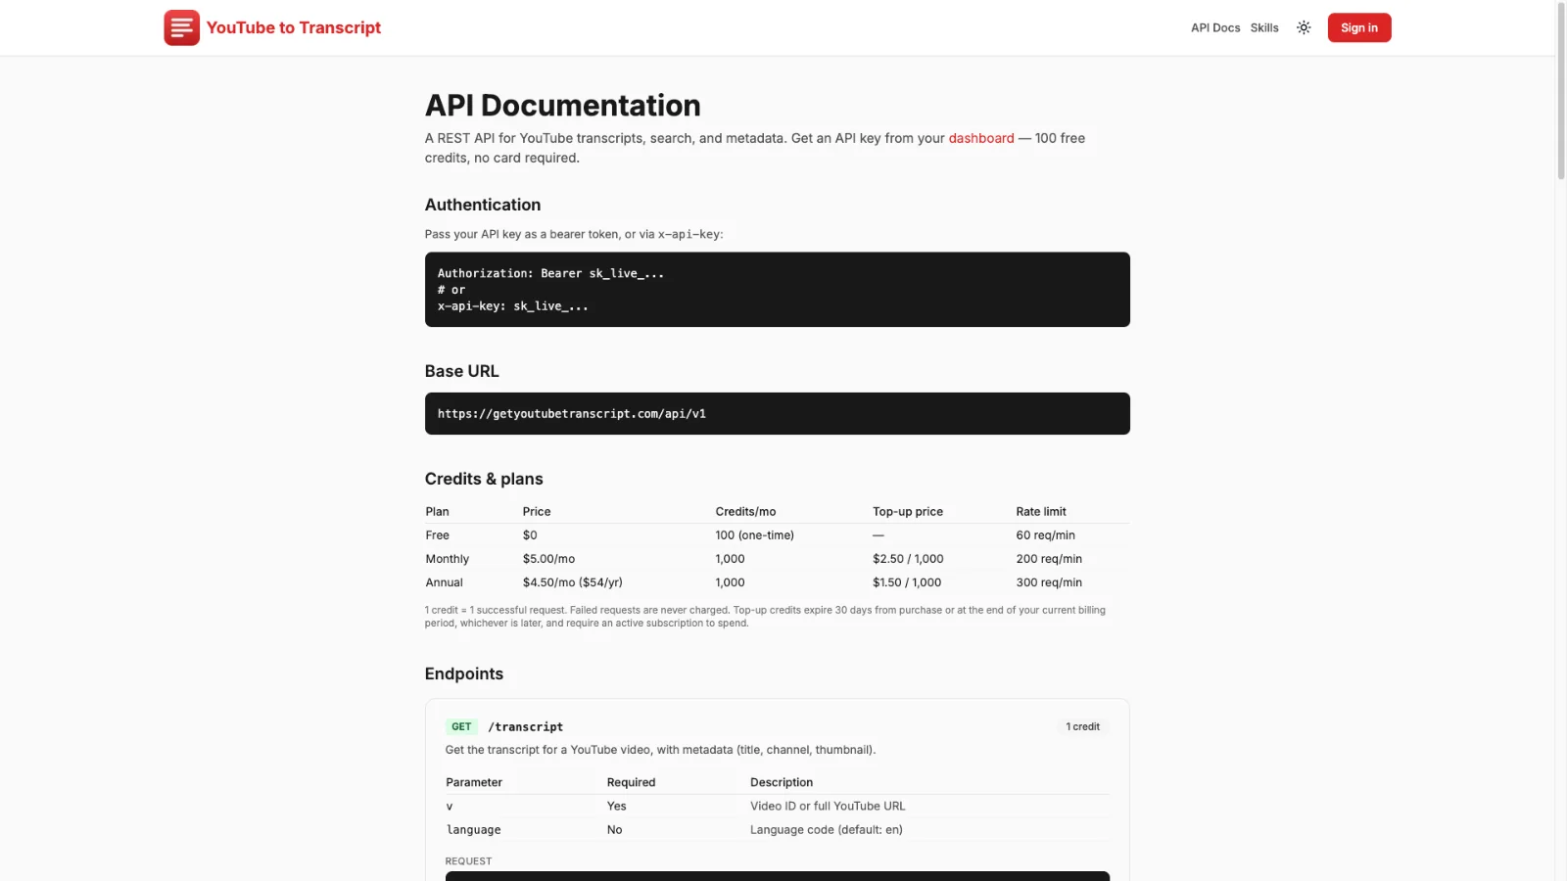This screenshot has height=881, width=1567.
Task: Click the $4.50/mo ($54/yr) price cell
Action: [x=572, y=582]
